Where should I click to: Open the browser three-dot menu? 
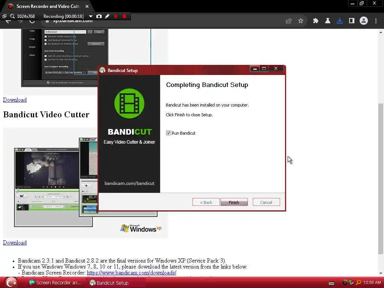pyautogui.click(x=376, y=21)
